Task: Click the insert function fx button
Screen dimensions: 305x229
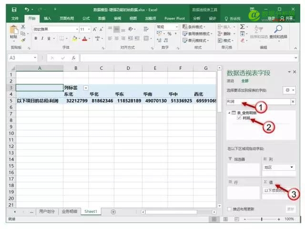Action: tap(73, 58)
